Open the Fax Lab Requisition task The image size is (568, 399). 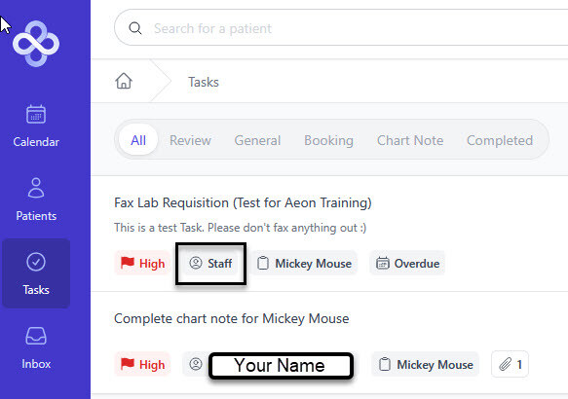pyautogui.click(x=243, y=203)
